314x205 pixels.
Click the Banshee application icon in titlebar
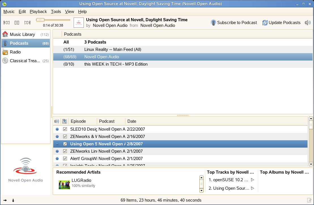point(4,4)
